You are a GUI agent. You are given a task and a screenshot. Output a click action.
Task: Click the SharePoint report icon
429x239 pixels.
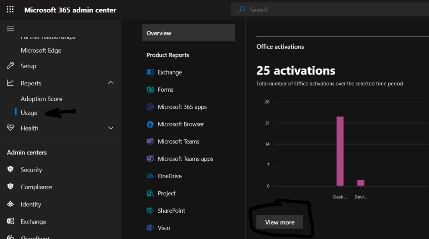point(150,211)
